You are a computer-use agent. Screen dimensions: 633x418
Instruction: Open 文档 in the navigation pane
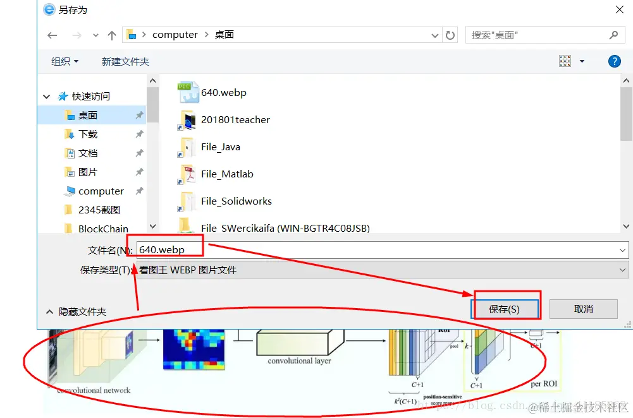point(88,153)
